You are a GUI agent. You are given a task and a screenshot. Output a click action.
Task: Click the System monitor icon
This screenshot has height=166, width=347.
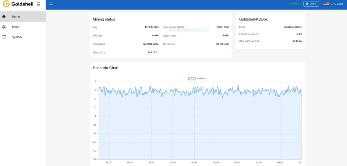click(4, 37)
